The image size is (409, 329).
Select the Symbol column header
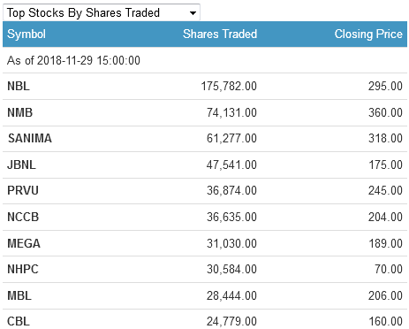27,34
